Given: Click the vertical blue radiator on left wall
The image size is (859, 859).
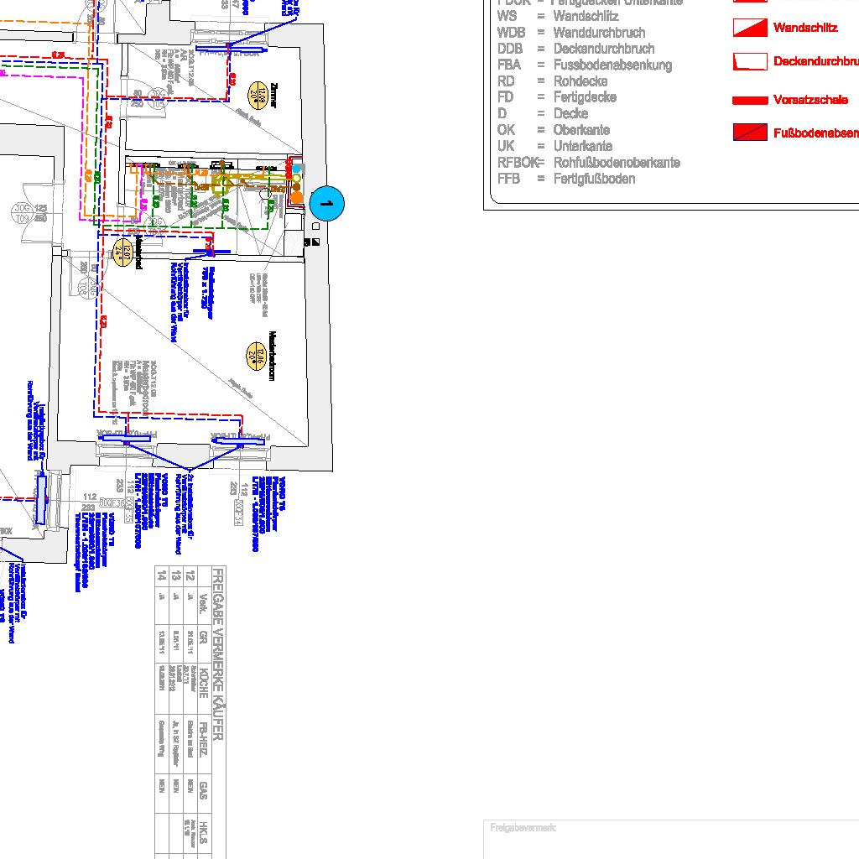Looking at the screenshot, I should (41, 500).
